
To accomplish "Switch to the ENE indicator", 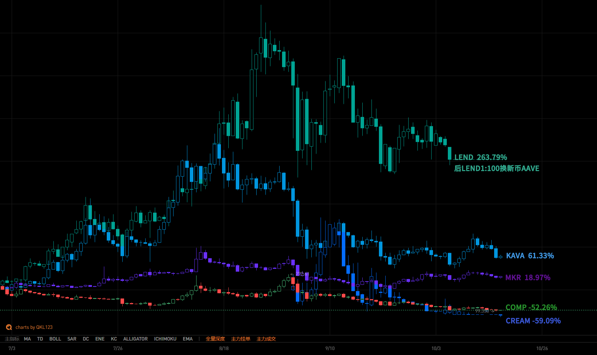I will 100,339.
